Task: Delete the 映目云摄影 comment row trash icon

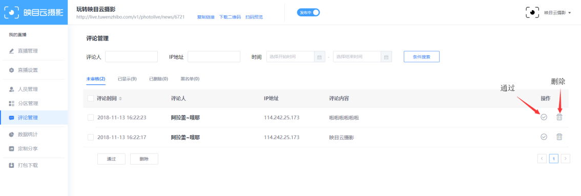Action: tap(559, 137)
